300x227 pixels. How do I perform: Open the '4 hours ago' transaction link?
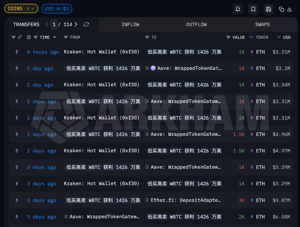tap(43, 52)
